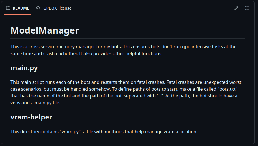This screenshot has height=146, width=258.
Task: Click "venv and a main.py file" text
Action: pyautogui.click(x=35, y=103)
